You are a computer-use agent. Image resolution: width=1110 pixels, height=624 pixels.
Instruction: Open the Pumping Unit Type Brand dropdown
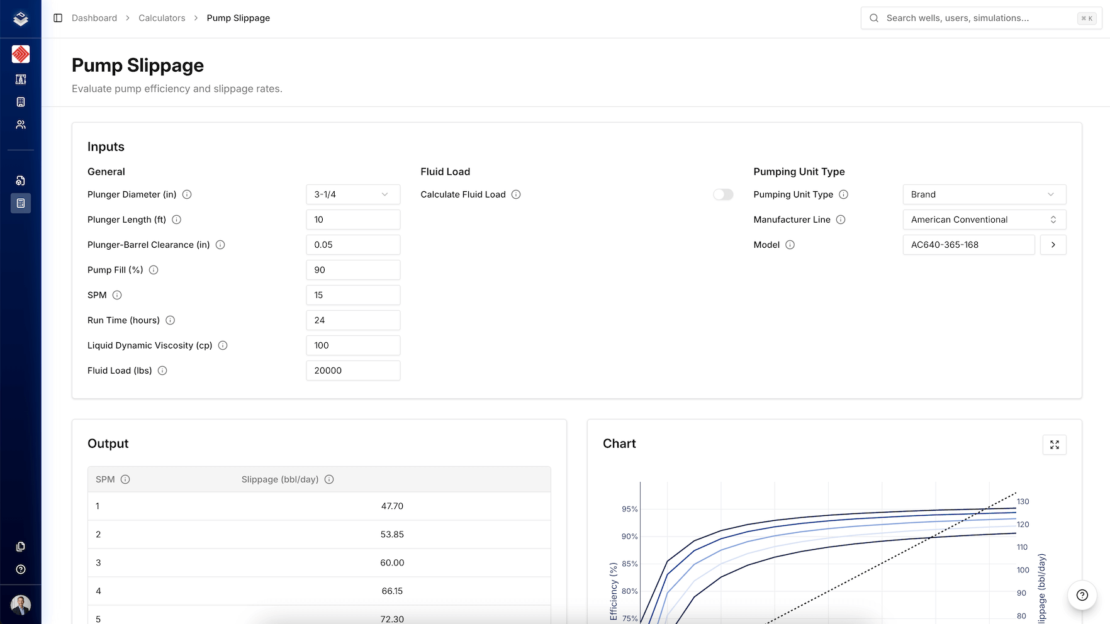pos(984,194)
